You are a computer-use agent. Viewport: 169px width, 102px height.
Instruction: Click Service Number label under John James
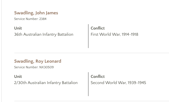click(x=26, y=19)
